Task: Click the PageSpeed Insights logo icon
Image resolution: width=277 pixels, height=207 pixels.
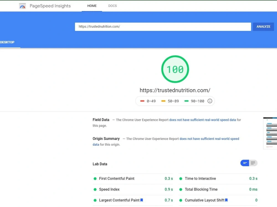Action: click(x=22, y=6)
